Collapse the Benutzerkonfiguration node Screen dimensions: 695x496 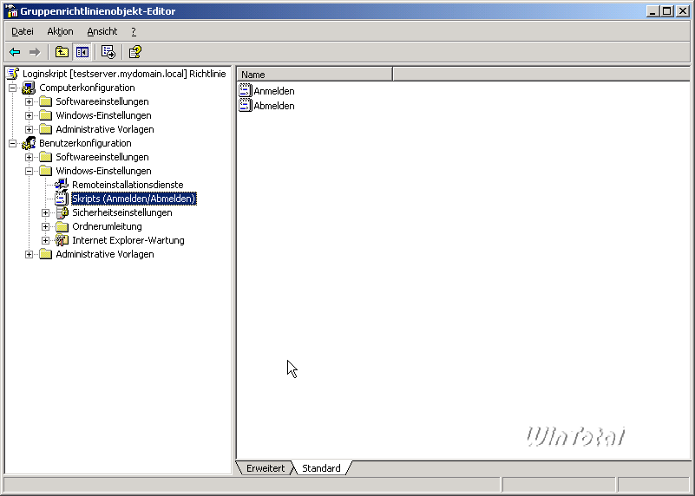click(x=13, y=143)
